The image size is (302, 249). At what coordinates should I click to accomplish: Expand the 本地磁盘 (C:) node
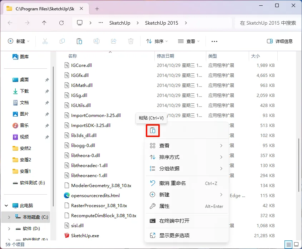9,217
